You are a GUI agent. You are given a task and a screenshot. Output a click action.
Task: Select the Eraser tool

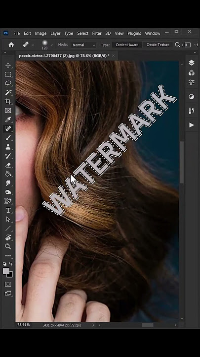[x=8, y=165]
